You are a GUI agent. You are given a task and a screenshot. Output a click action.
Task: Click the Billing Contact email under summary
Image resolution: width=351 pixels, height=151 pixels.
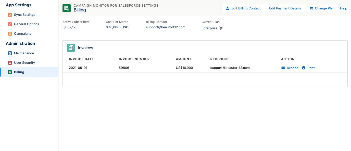166,27
